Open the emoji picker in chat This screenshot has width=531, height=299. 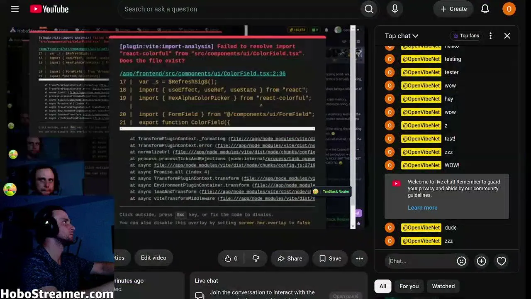(x=461, y=261)
